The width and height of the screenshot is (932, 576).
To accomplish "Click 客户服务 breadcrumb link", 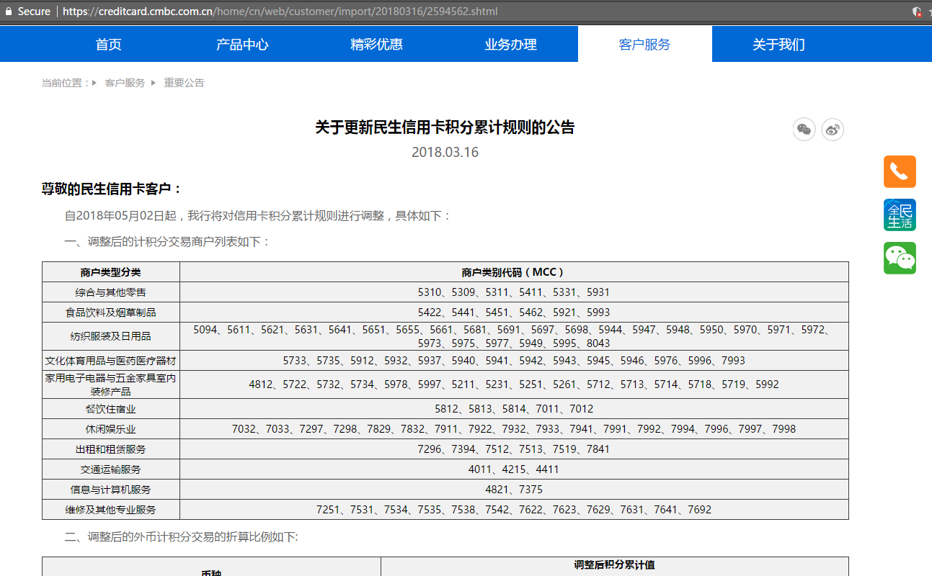I will [125, 83].
